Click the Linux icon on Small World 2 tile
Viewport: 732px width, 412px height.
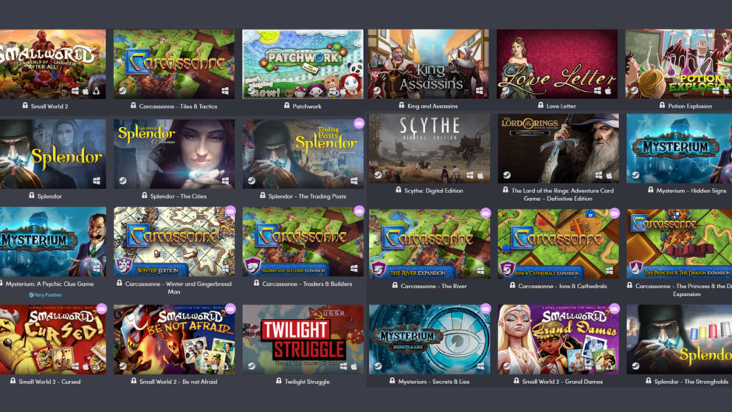96,90
